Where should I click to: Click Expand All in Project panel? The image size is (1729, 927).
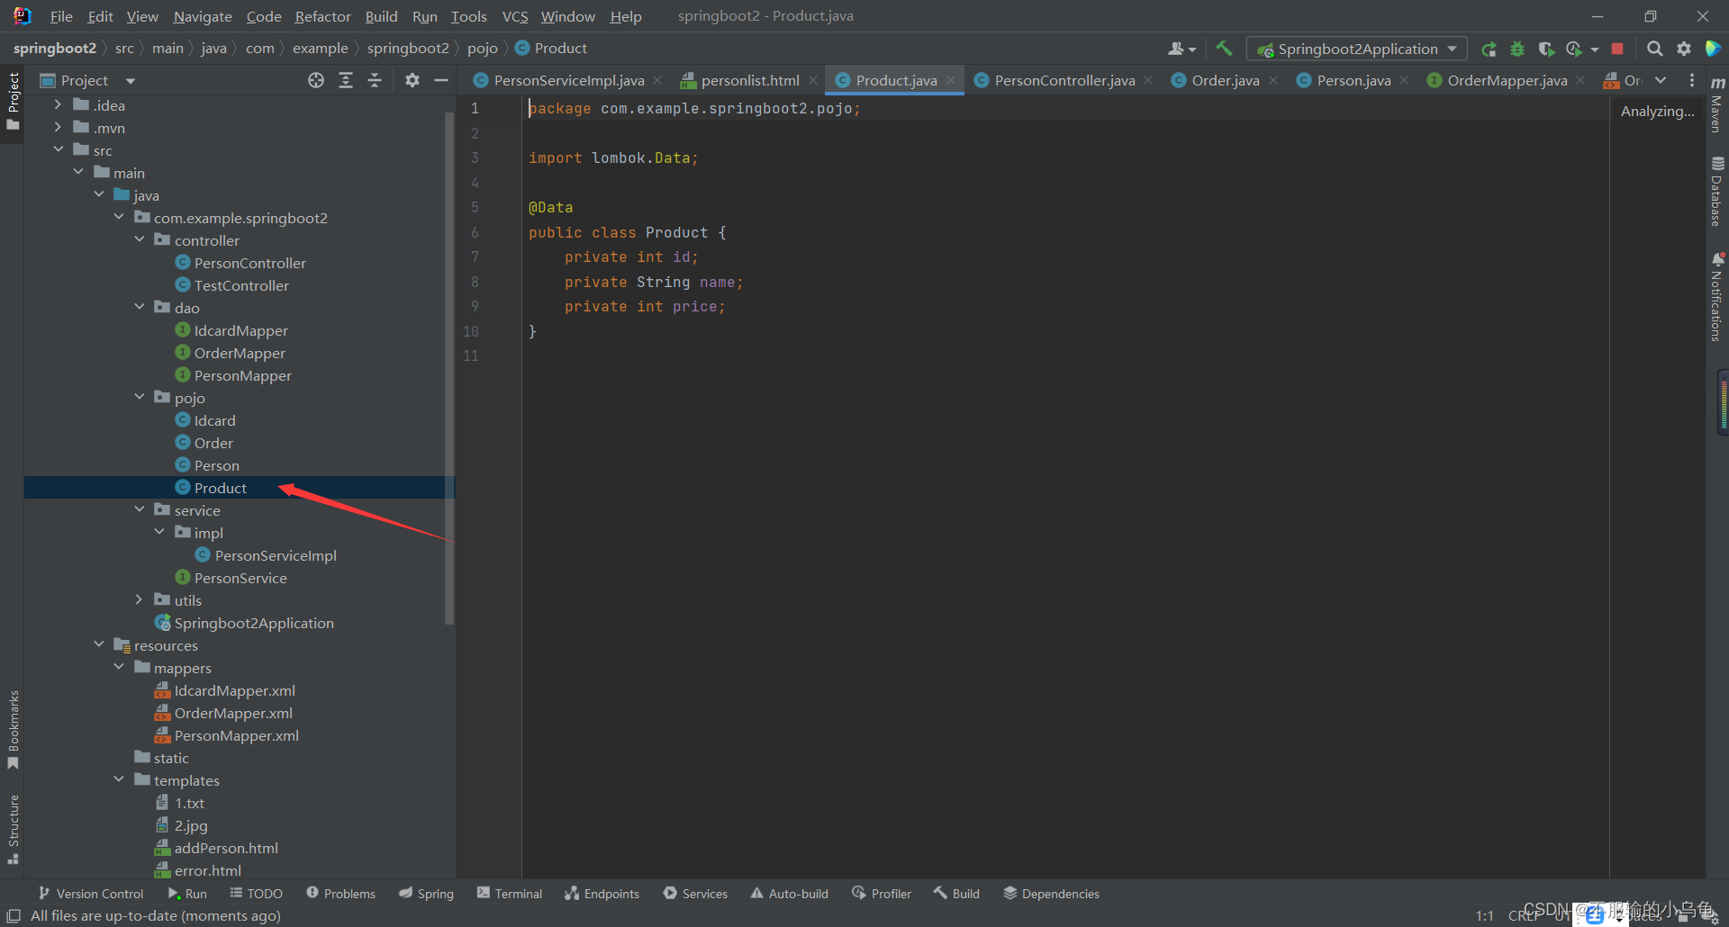tap(346, 80)
